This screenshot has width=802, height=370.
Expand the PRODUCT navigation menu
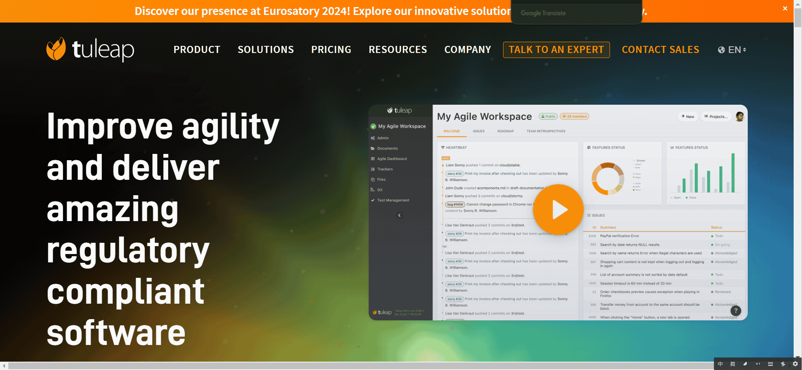tap(197, 50)
